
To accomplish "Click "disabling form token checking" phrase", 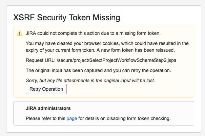I will pos(139,119).
